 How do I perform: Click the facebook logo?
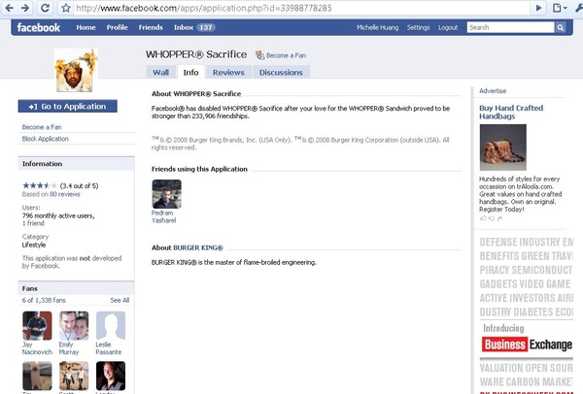tap(38, 27)
